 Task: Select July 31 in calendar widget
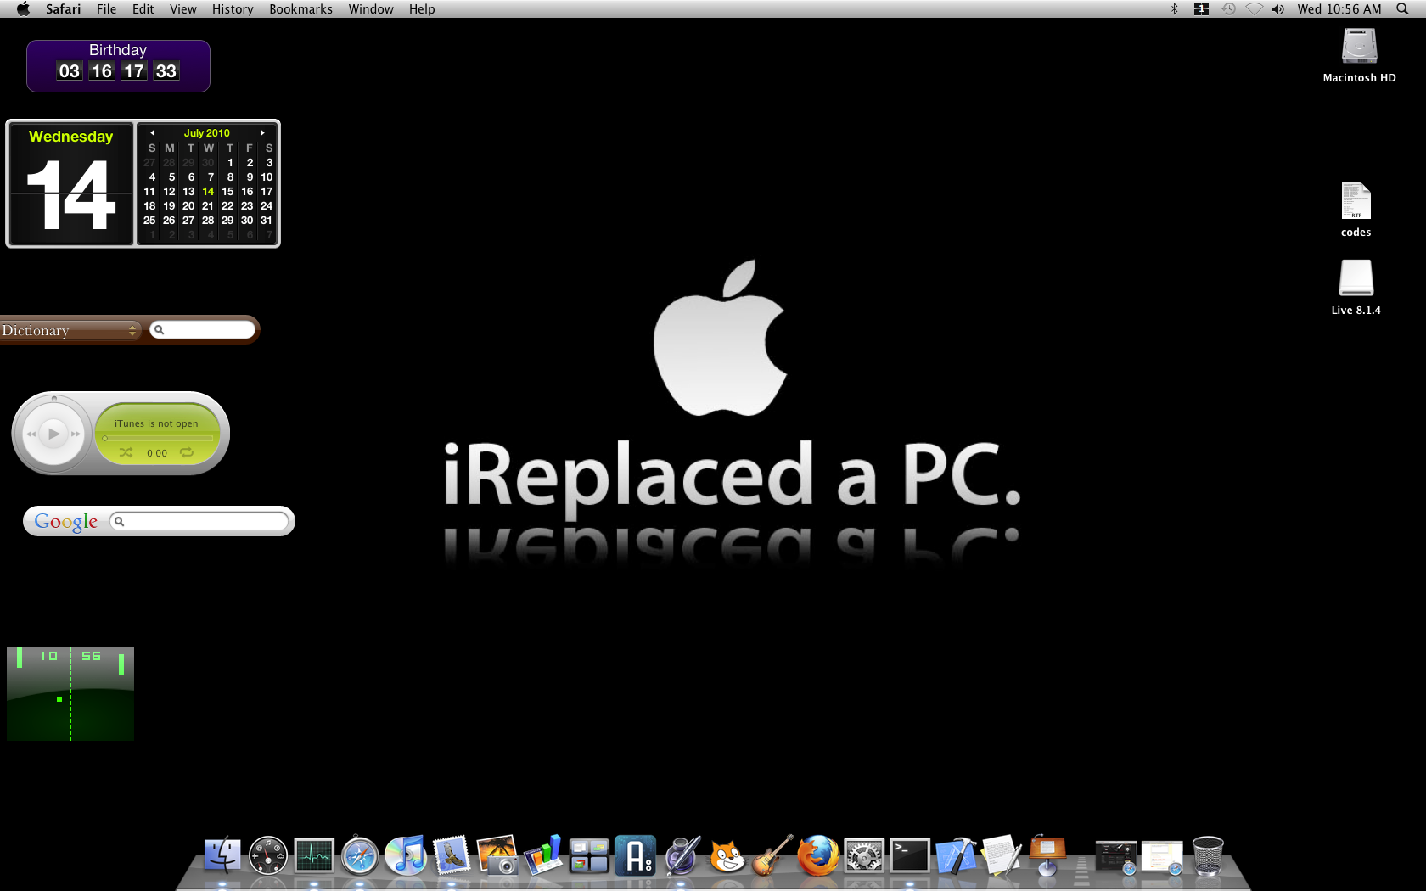click(267, 220)
